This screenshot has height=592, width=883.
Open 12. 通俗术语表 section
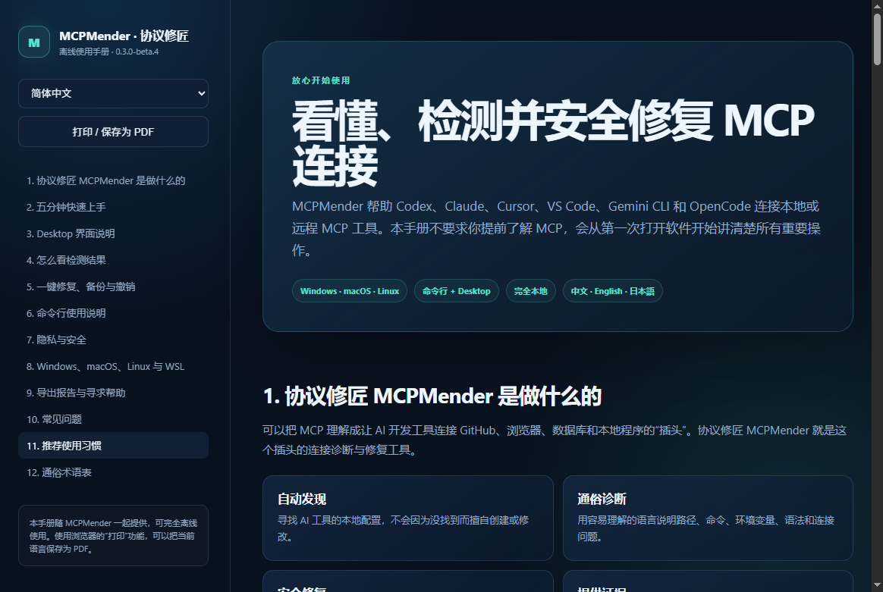[x=113, y=472]
